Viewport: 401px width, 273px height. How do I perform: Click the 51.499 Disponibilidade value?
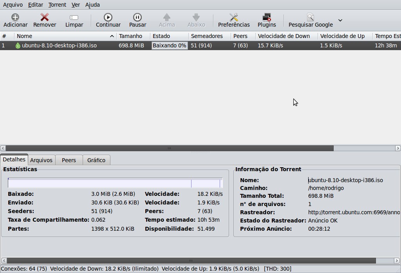pyautogui.click(x=206, y=229)
